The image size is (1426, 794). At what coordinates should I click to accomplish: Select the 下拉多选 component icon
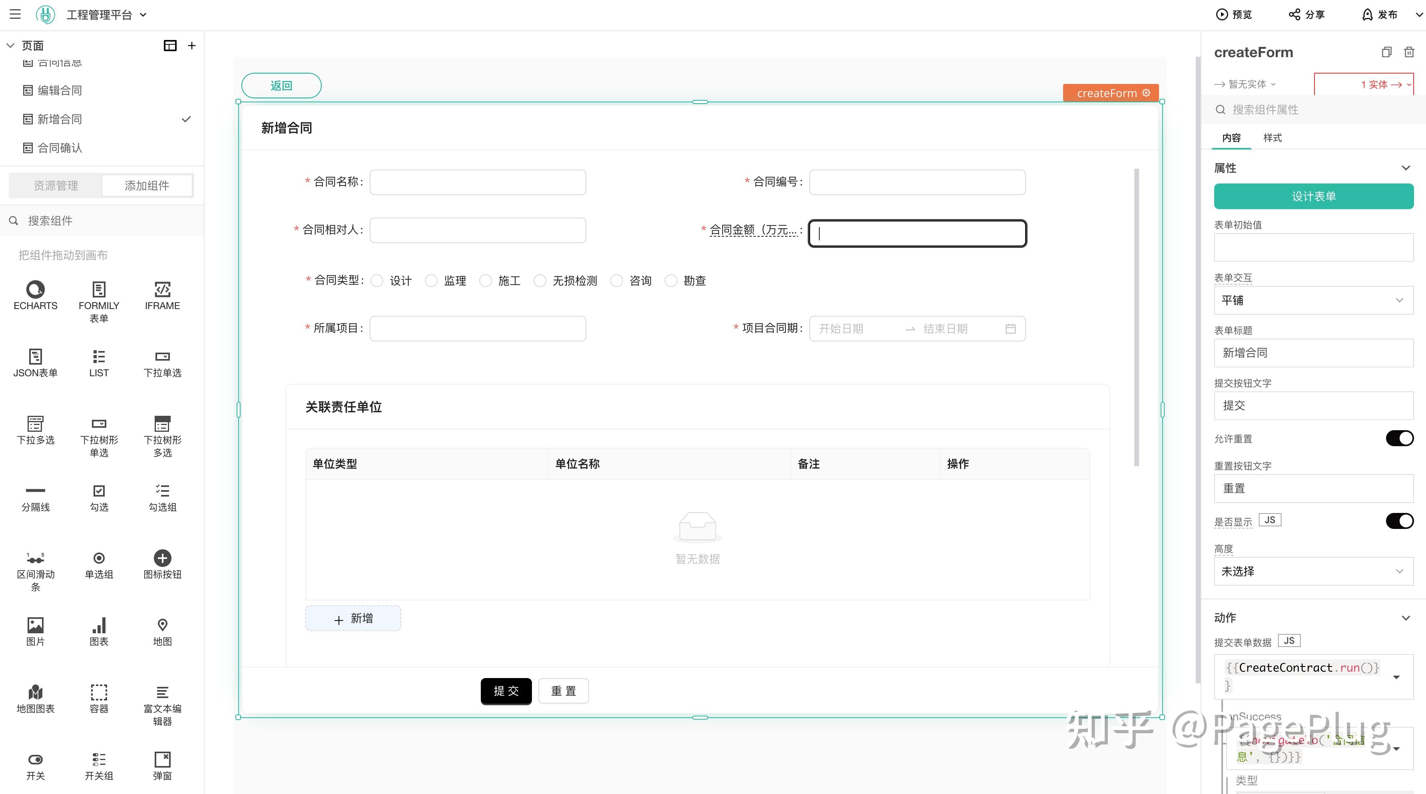tap(35, 426)
